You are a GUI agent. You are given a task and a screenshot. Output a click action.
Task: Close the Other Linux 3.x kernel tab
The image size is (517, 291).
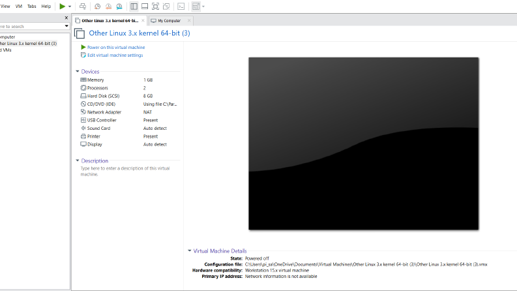coord(143,20)
